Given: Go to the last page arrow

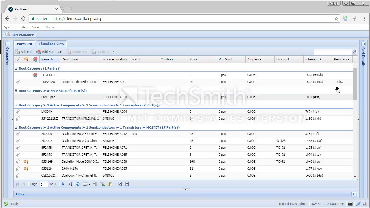Looking at the screenshot, I should coord(70,184).
